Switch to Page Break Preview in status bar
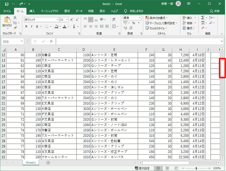 (x=176, y=168)
